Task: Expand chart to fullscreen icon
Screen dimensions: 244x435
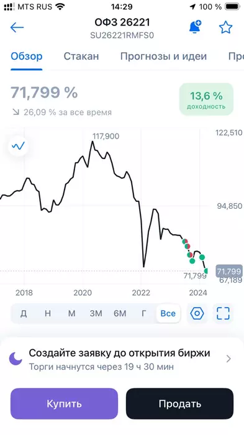Action: (223, 313)
